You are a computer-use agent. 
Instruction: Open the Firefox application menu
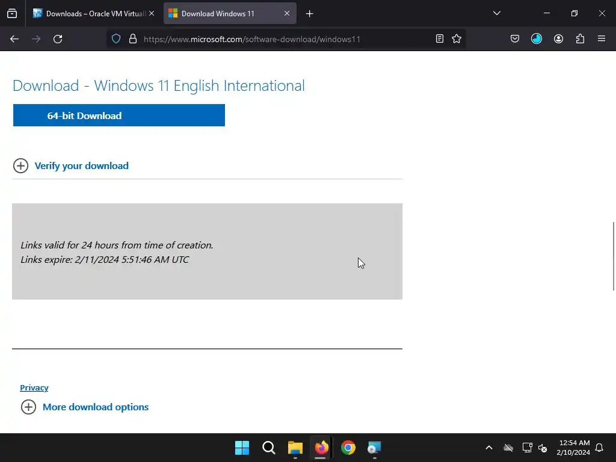(602, 39)
